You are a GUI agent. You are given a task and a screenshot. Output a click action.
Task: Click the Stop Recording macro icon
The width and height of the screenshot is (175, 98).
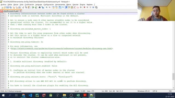click(x=87, y=7)
